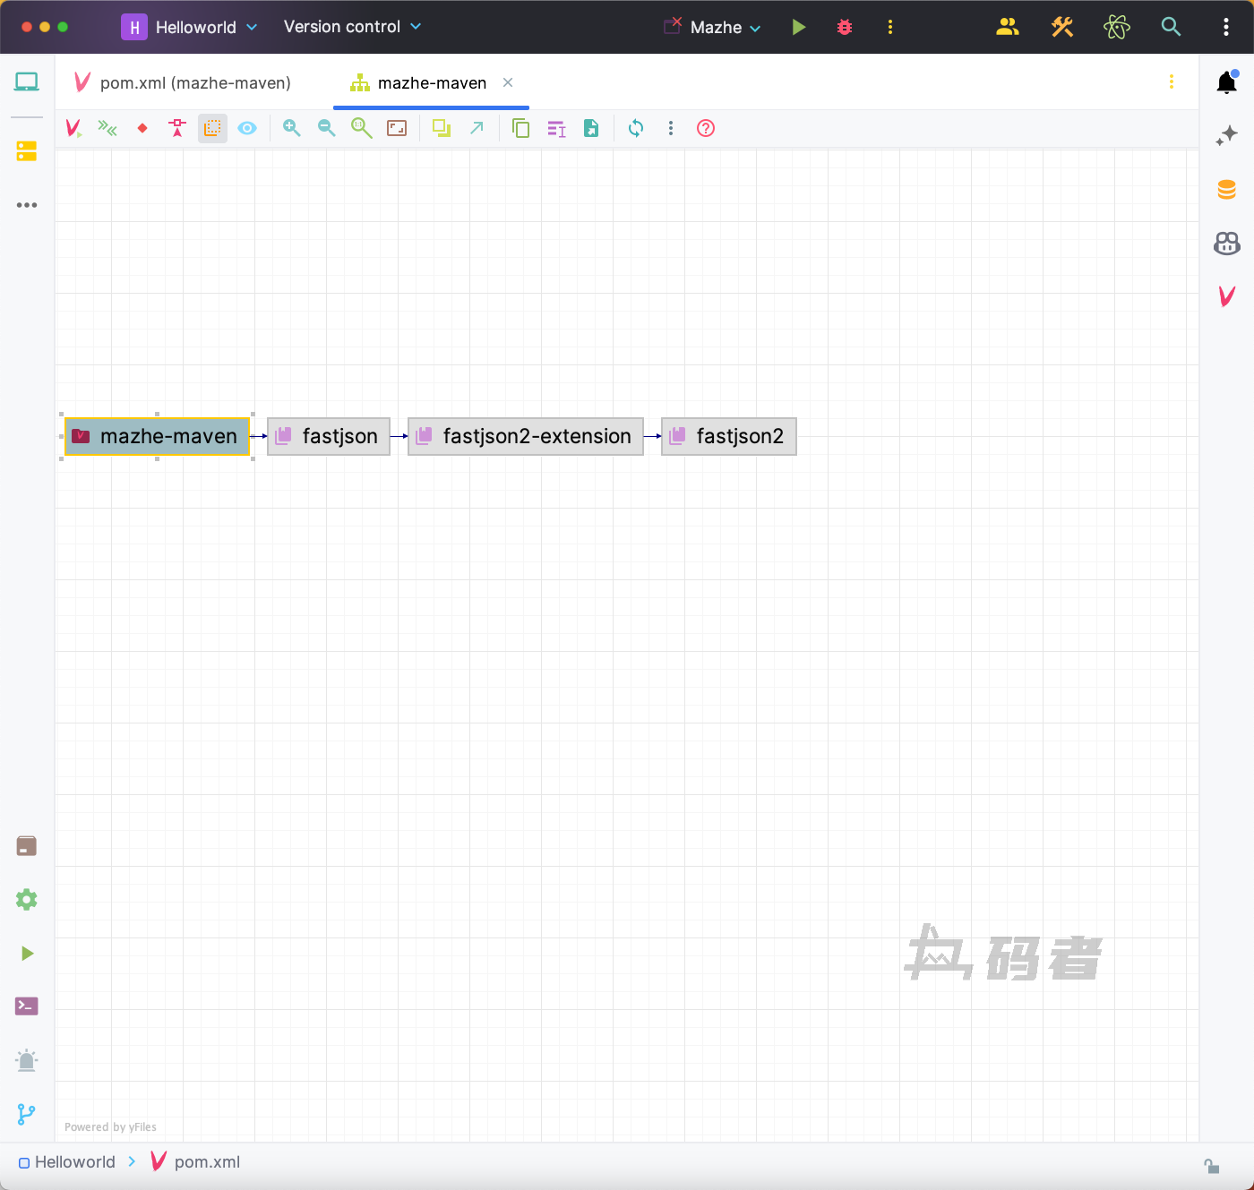Close the mazhe-maven diagram tab
1254x1190 pixels.
point(508,82)
